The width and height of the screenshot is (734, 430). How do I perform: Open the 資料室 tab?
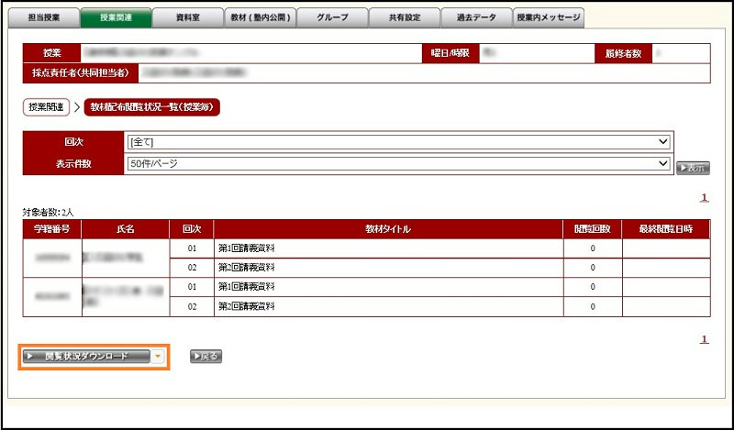186,17
